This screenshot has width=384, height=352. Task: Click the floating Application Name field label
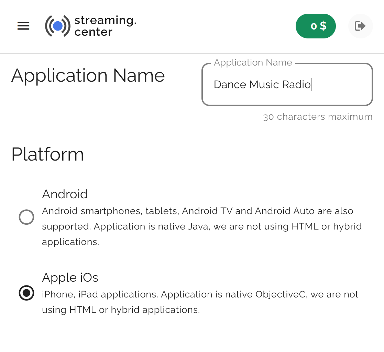click(x=253, y=63)
